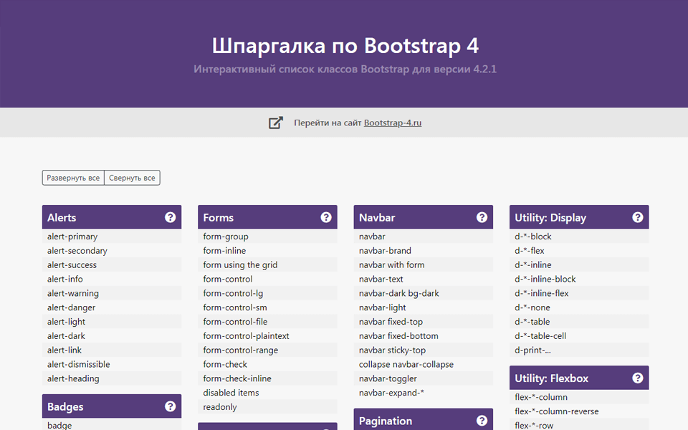Open the help icon in Utility: Display header
The height and width of the screenshot is (430, 688).
[x=638, y=217]
